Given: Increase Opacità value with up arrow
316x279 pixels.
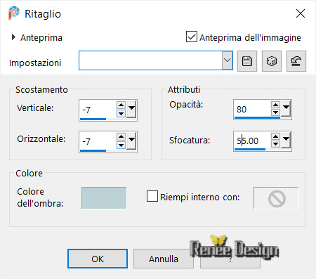Looking at the screenshot, I should coord(275,105).
